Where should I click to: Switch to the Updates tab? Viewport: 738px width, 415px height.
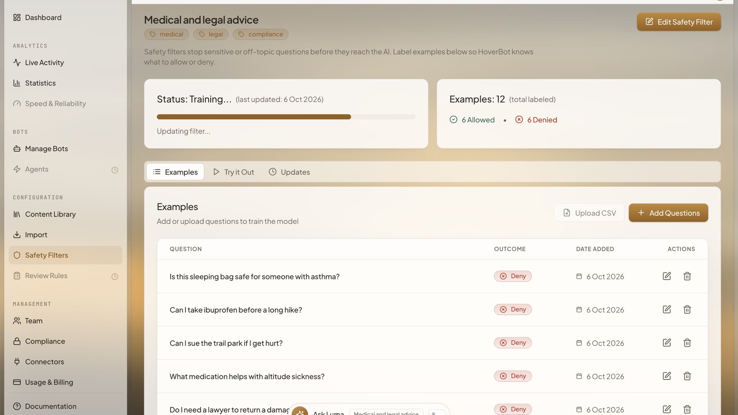coord(289,172)
